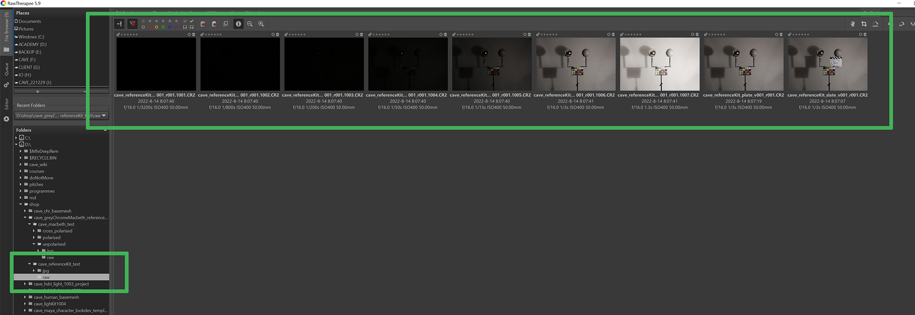
Task: Select the Crop tool
Action: (864, 24)
